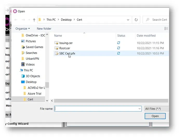Click the Desktop breadcrumb in address bar
The width and height of the screenshot is (180, 138).
pos(66,20)
